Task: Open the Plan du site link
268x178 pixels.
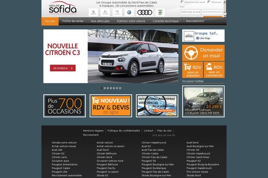Action: coord(164,131)
